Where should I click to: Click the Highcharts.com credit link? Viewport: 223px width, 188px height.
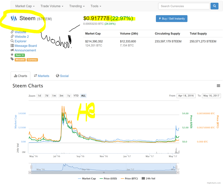coord(214,183)
